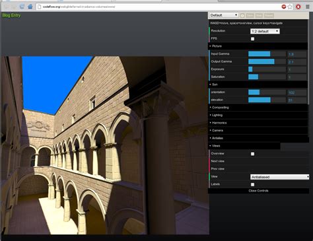
Task: Open the Default preset dropdown
Action: coord(224,15)
